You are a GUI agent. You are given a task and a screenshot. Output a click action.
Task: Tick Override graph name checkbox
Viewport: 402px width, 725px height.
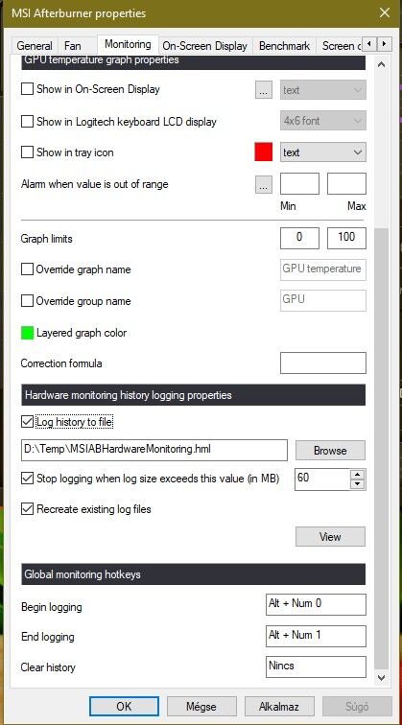click(x=27, y=269)
